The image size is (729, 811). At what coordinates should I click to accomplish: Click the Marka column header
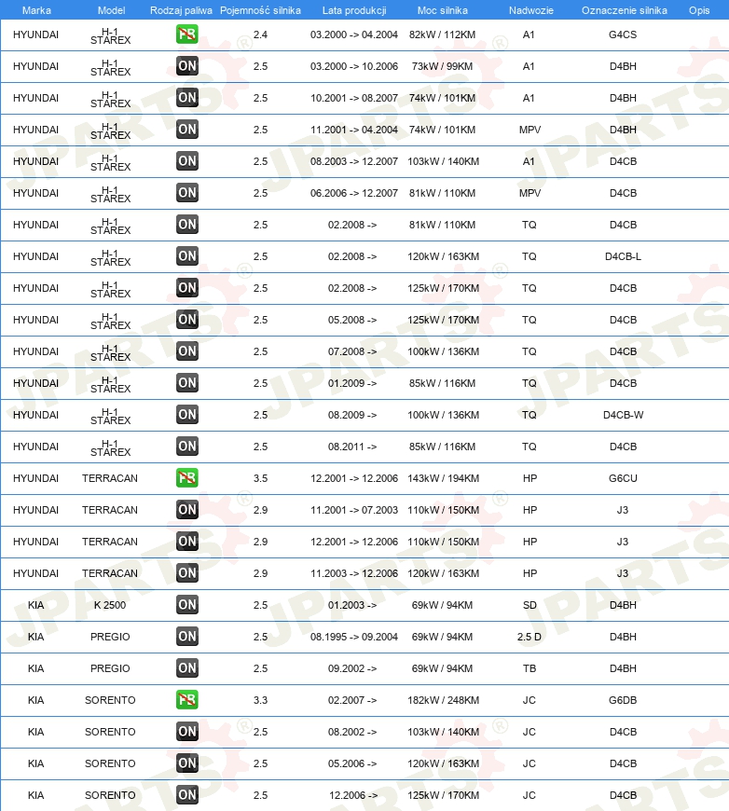36,10
